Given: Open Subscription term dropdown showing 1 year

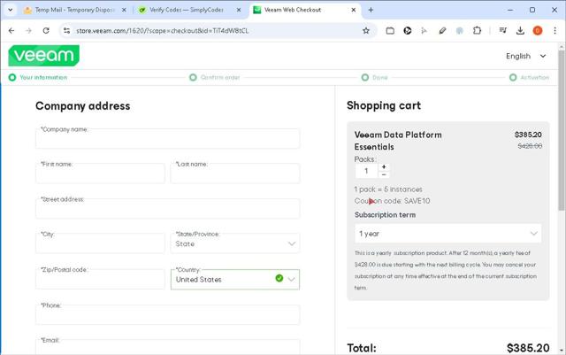Looking at the screenshot, I should 448,234.
